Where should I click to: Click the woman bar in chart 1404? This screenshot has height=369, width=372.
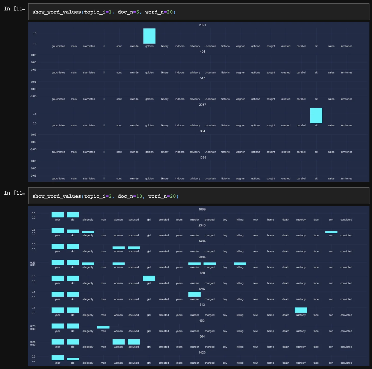[x=118, y=248]
